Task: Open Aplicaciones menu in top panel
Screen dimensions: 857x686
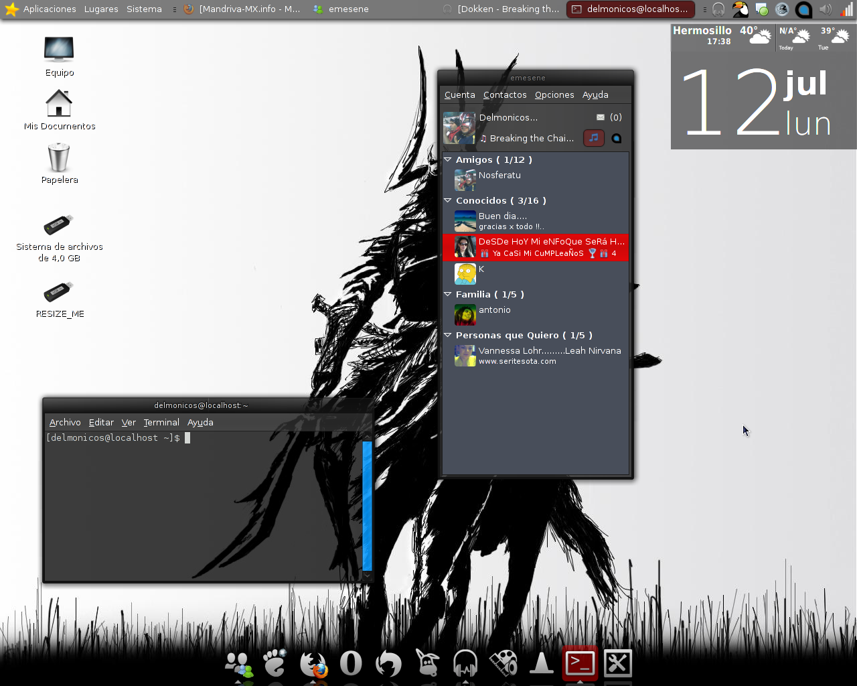Action: (x=50, y=9)
